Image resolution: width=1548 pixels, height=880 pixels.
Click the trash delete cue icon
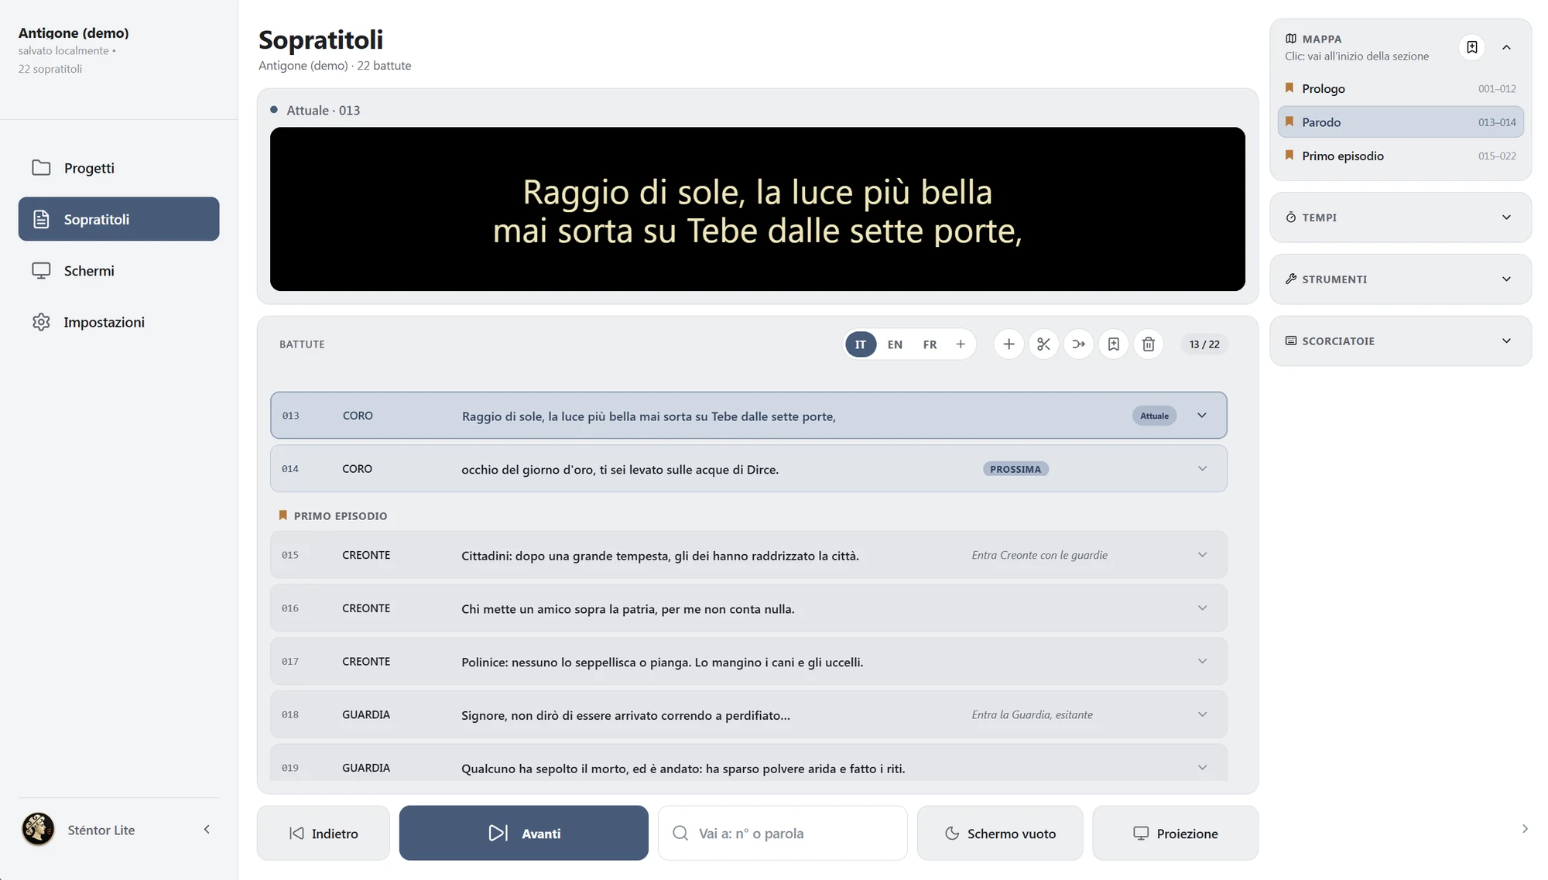(1149, 344)
